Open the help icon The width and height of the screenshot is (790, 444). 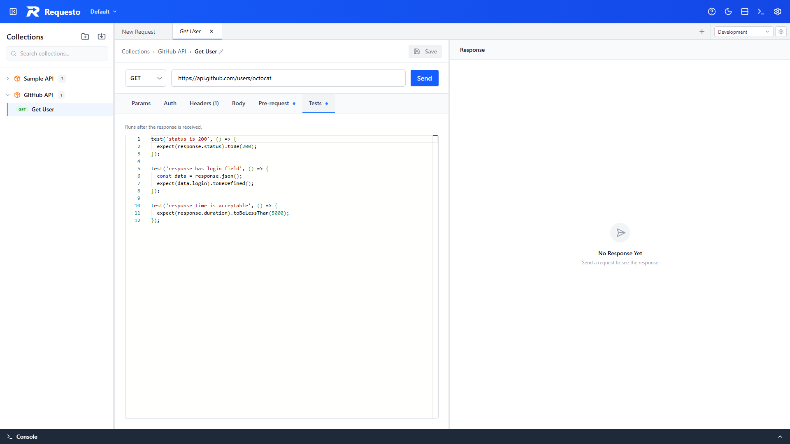point(712,12)
